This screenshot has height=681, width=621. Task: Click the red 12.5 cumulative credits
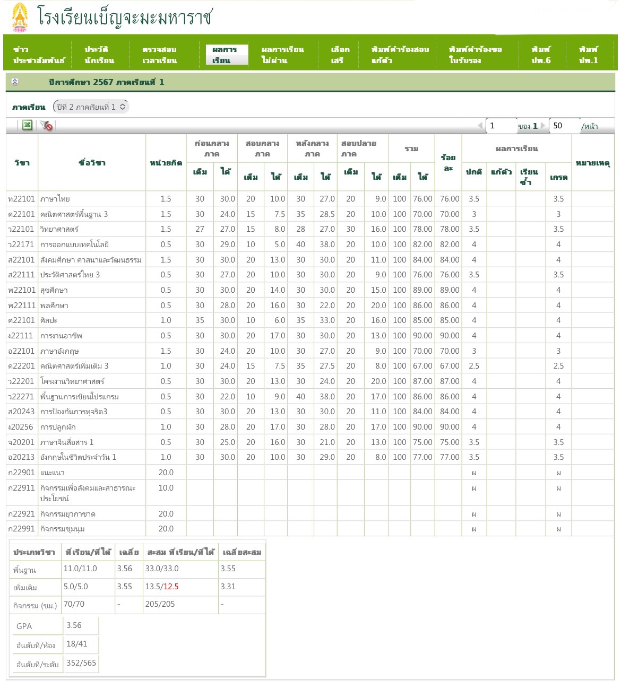pos(171,587)
